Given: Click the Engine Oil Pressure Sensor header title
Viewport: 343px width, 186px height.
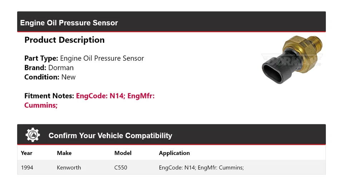Looking at the screenshot, I should [x=69, y=23].
